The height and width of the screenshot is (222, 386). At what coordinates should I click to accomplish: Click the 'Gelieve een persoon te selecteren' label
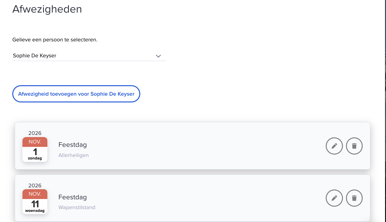pyautogui.click(x=55, y=40)
